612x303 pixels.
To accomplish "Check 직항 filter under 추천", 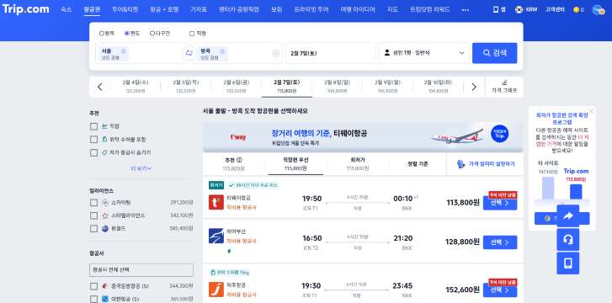I will pyautogui.click(x=93, y=126).
